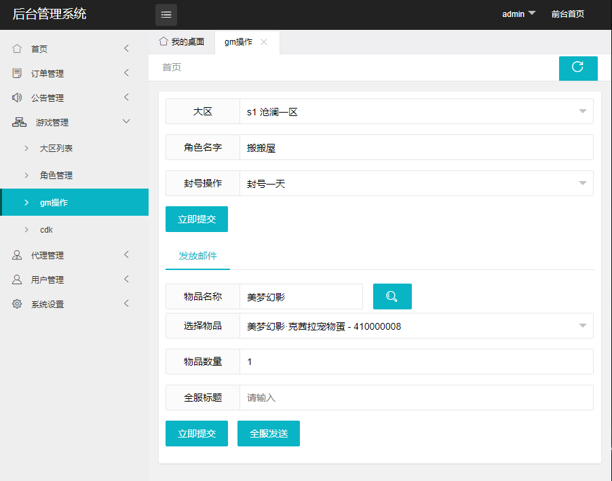
Task: Click the home icon beside 首页 in sidebar
Action: (17, 49)
